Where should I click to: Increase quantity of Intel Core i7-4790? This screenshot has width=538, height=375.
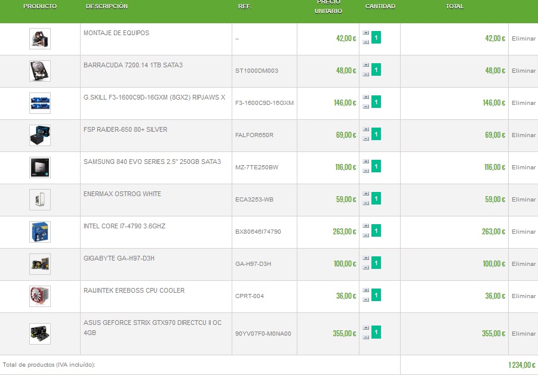pyautogui.click(x=366, y=226)
